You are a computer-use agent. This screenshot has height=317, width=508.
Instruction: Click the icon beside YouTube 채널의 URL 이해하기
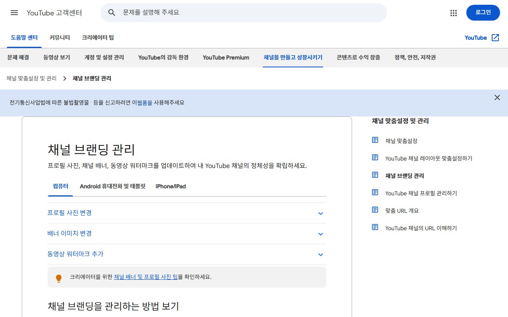pos(375,227)
